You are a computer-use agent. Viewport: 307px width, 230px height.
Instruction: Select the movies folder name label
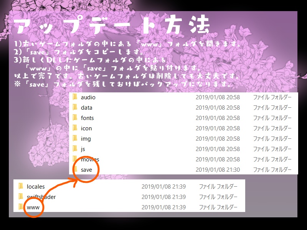pos(90,159)
